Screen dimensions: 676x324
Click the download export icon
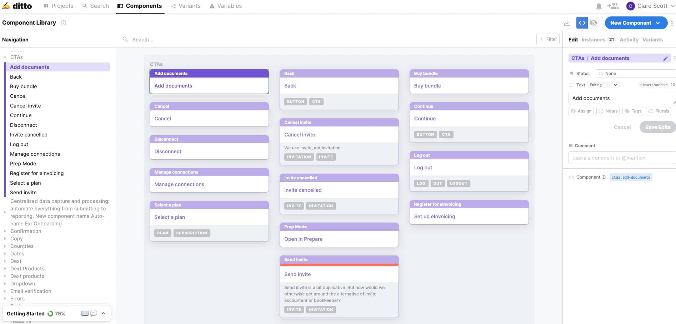coord(567,23)
